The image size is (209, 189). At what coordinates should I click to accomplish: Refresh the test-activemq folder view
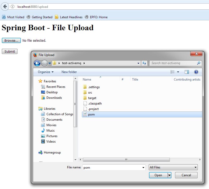click(x=144, y=63)
